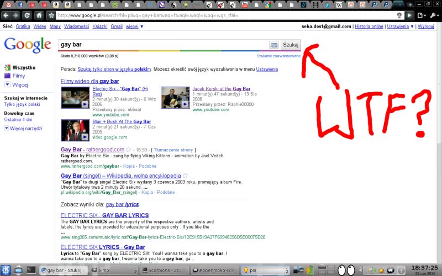
Task: Switch to the #openmoko-cde taskbar window
Action: click(215, 270)
